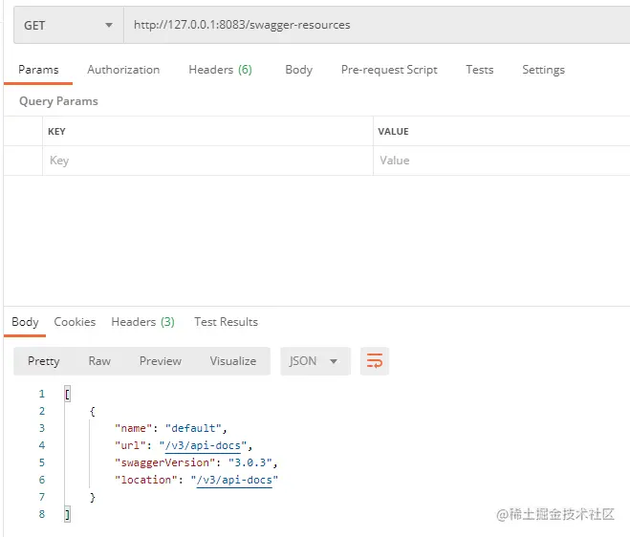Image resolution: width=630 pixels, height=537 pixels.
Task: Open the response Cookies tab
Action: (x=75, y=322)
